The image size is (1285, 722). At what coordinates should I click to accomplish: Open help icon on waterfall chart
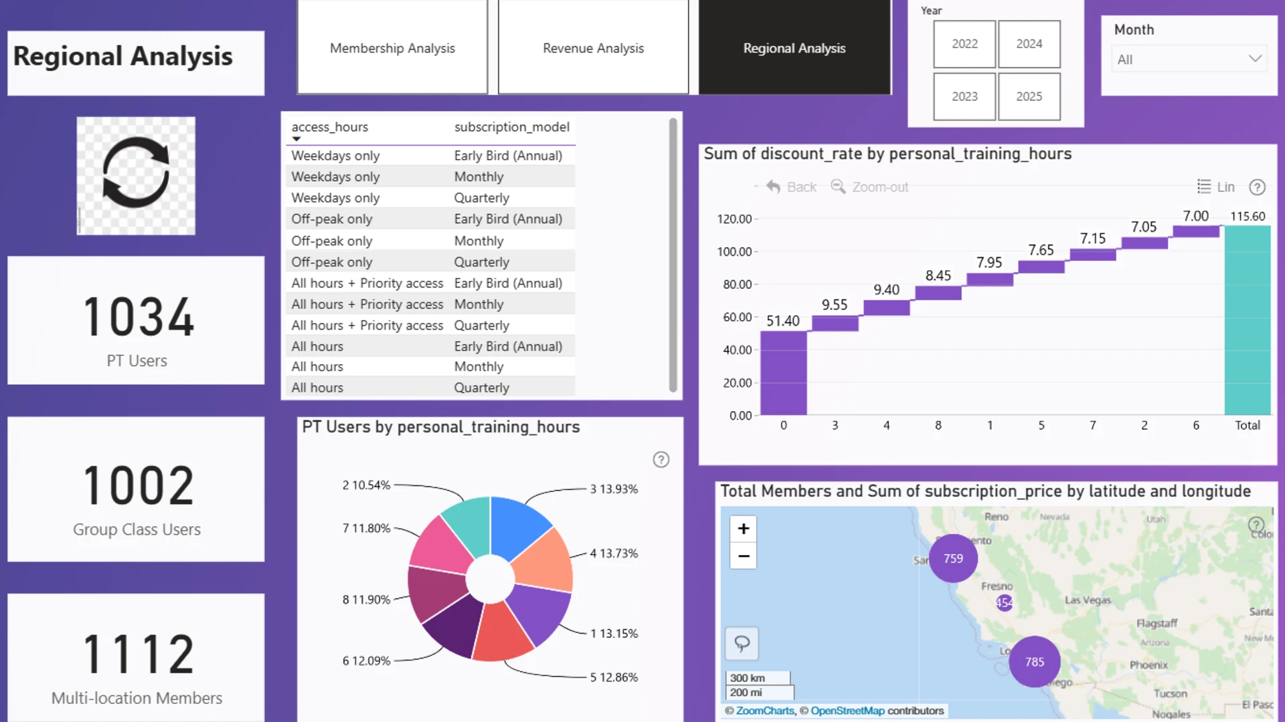click(x=1258, y=187)
